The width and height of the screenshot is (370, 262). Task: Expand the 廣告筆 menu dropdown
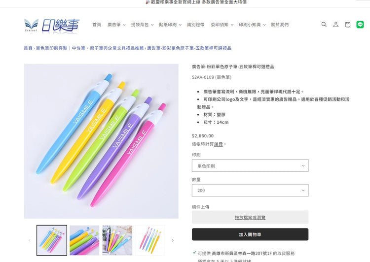click(116, 25)
